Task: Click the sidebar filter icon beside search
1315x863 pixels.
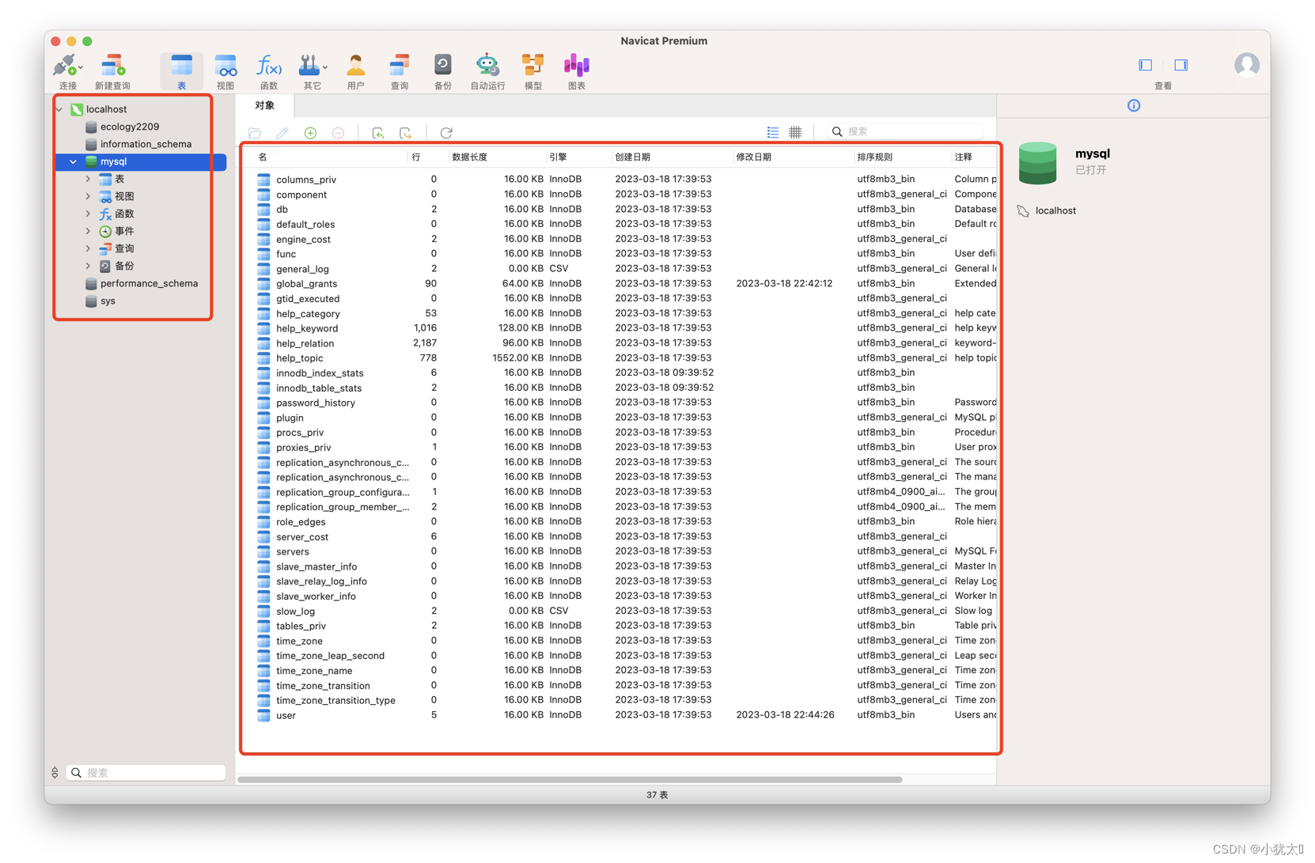Action: point(55,773)
